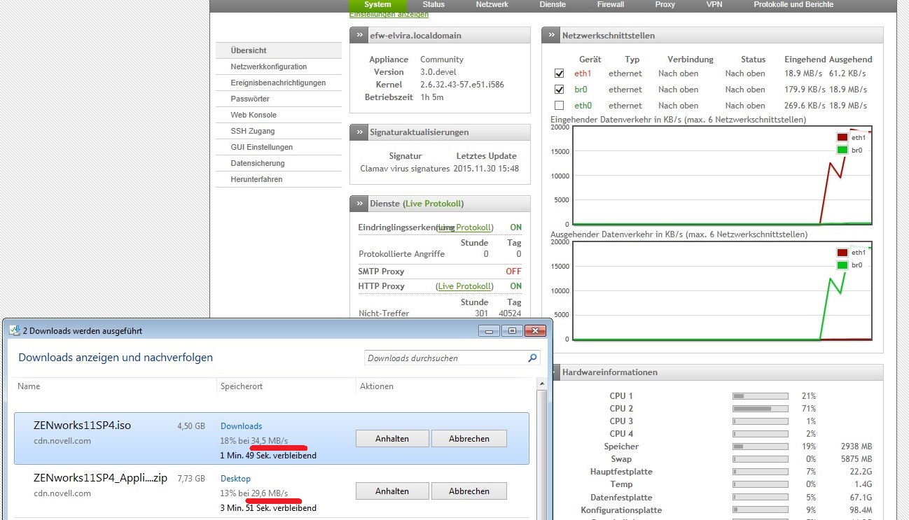Select the ZENworks11SP4.iso file name

point(83,426)
